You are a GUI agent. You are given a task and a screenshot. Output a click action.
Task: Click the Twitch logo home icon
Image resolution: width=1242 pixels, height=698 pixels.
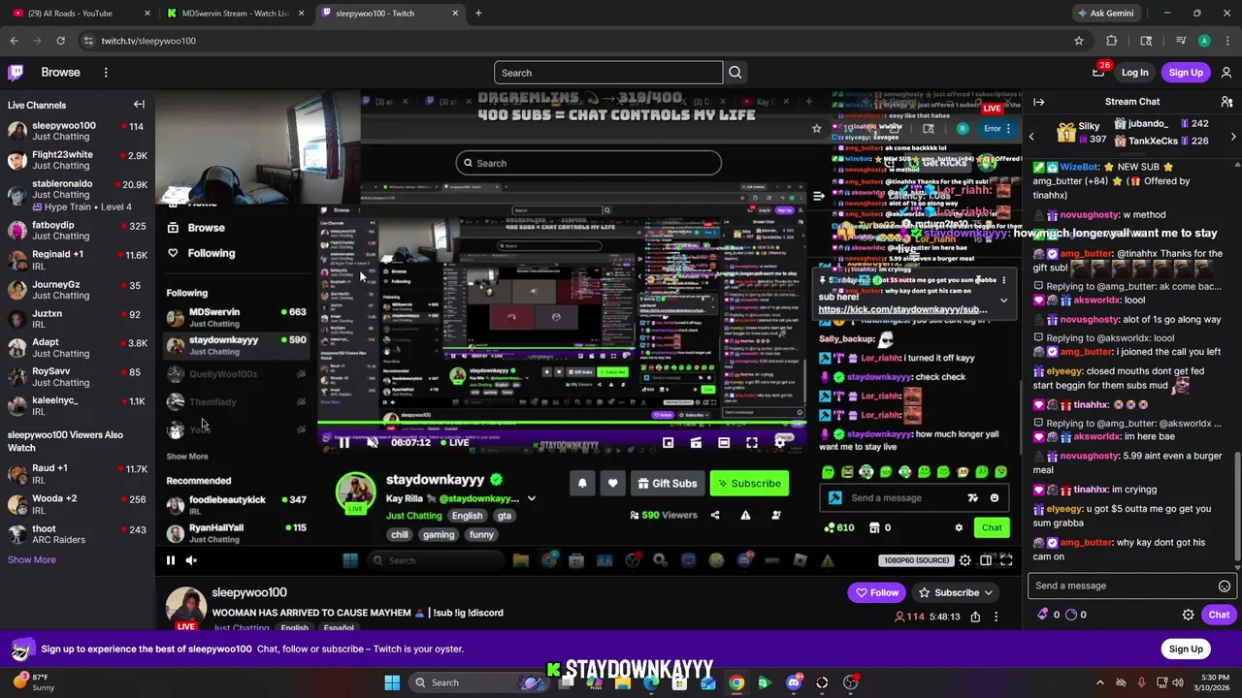(x=16, y=73)
